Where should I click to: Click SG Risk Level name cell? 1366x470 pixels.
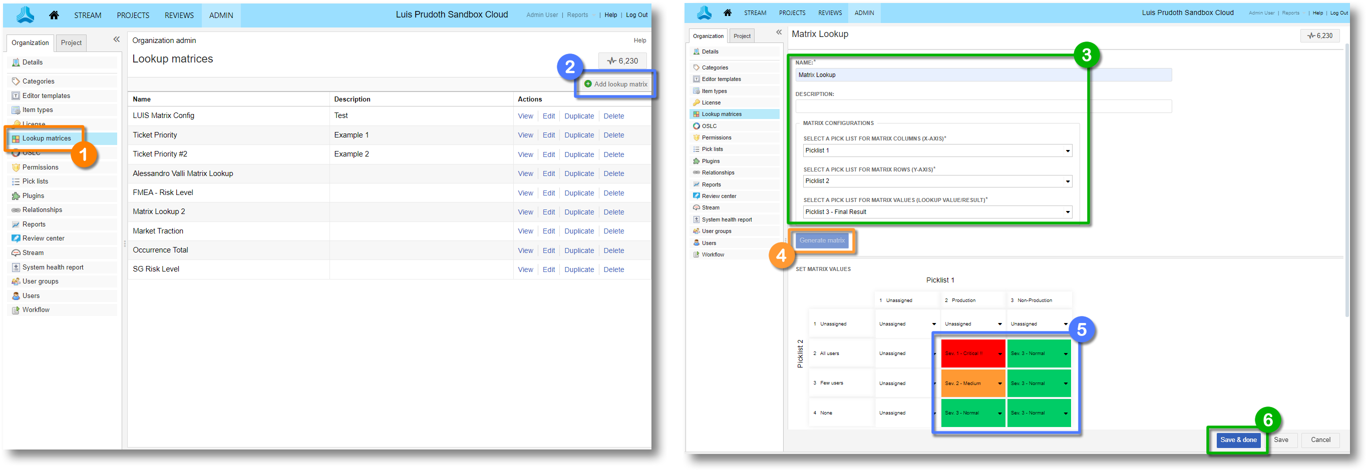coord(228,269)
